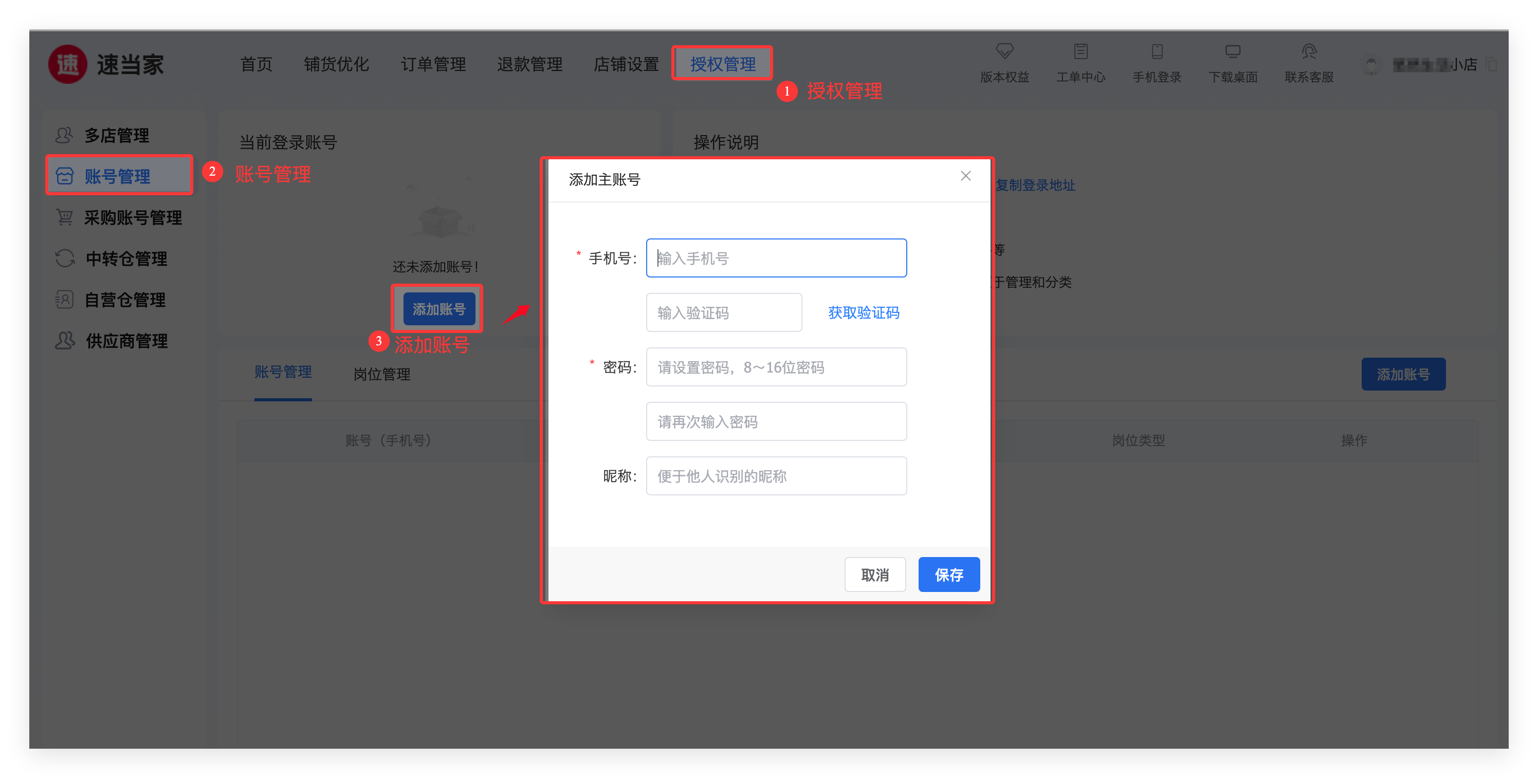Click the 下载桌面 monitor icon
Screen dimensions: 1538x778
pos(1232,51)
